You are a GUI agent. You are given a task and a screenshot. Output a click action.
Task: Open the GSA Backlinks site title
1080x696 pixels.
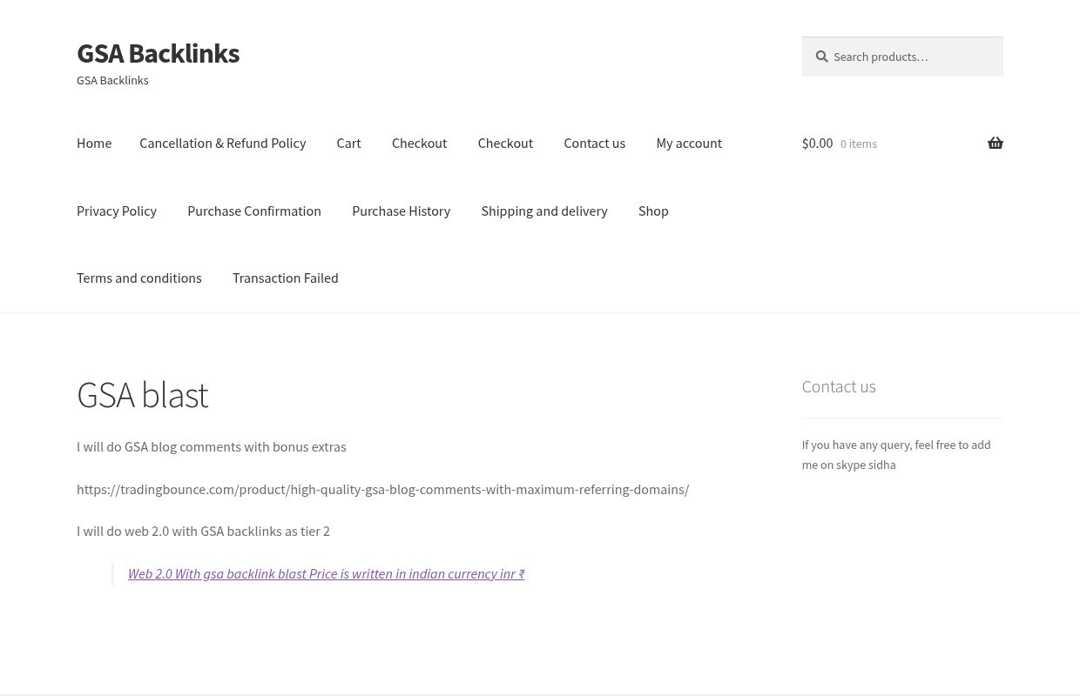point(158,53)
